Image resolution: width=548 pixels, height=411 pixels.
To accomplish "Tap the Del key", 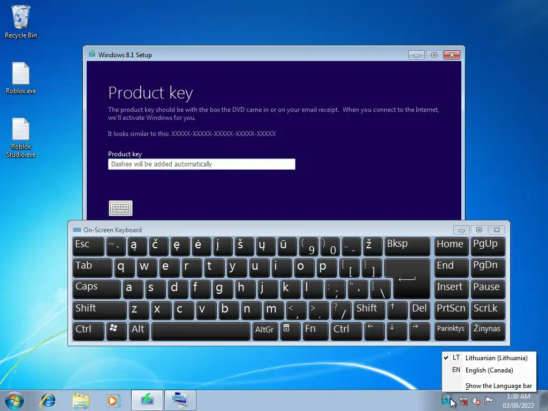I will coord(420,310).
